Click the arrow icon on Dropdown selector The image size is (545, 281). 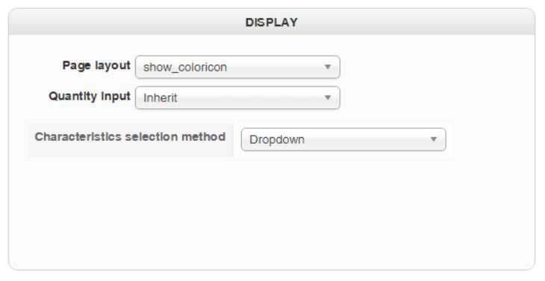(x=434, y=139)
